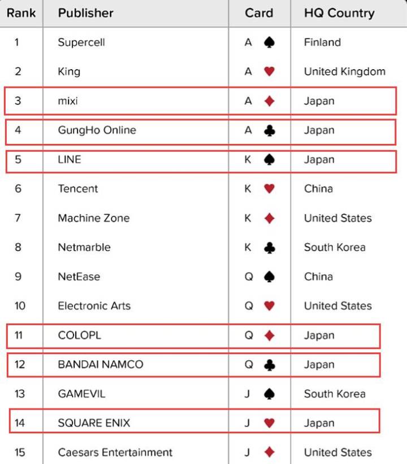This screenshot has width=407, height=464.
Task: Click the spade icon in Supercell row
Action: pos(270,42)
